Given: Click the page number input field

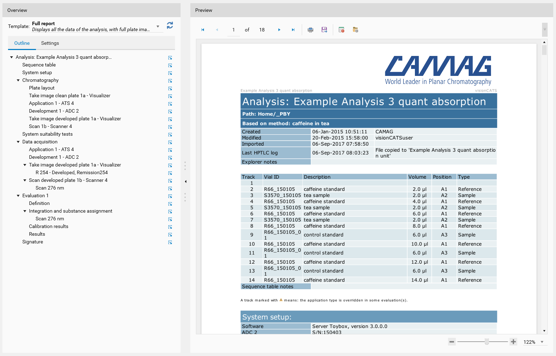Looking at the screenshot, I should (x=234, y=30).
